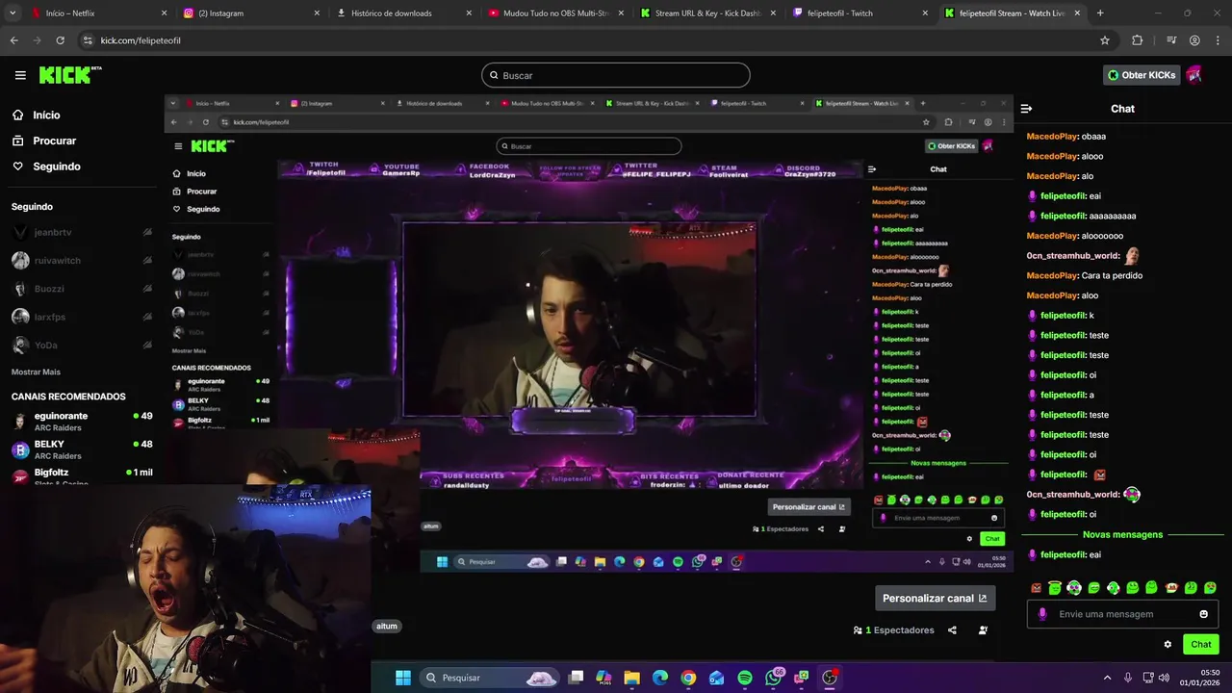This screenshot has height=693, width=1232.
Task: Go back in browser history
Action: 13,40
